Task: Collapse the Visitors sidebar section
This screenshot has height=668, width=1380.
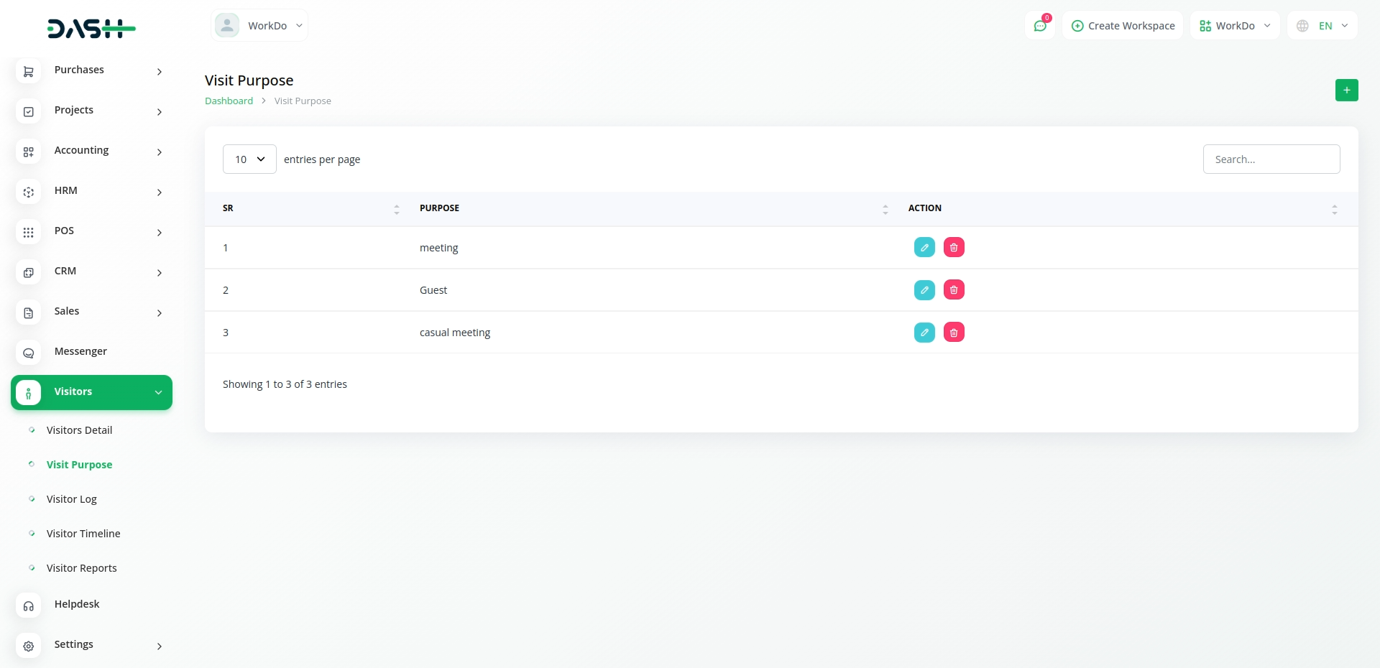Action: tap(91, 392)
